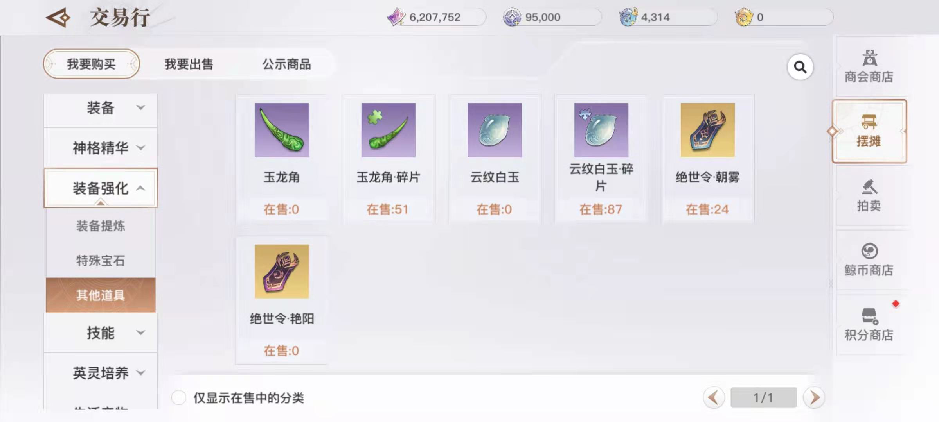Viewport: 939px width, 422px height.
Task: Select 特殊宝石 subcategory
Action: [x=101, y=260]
